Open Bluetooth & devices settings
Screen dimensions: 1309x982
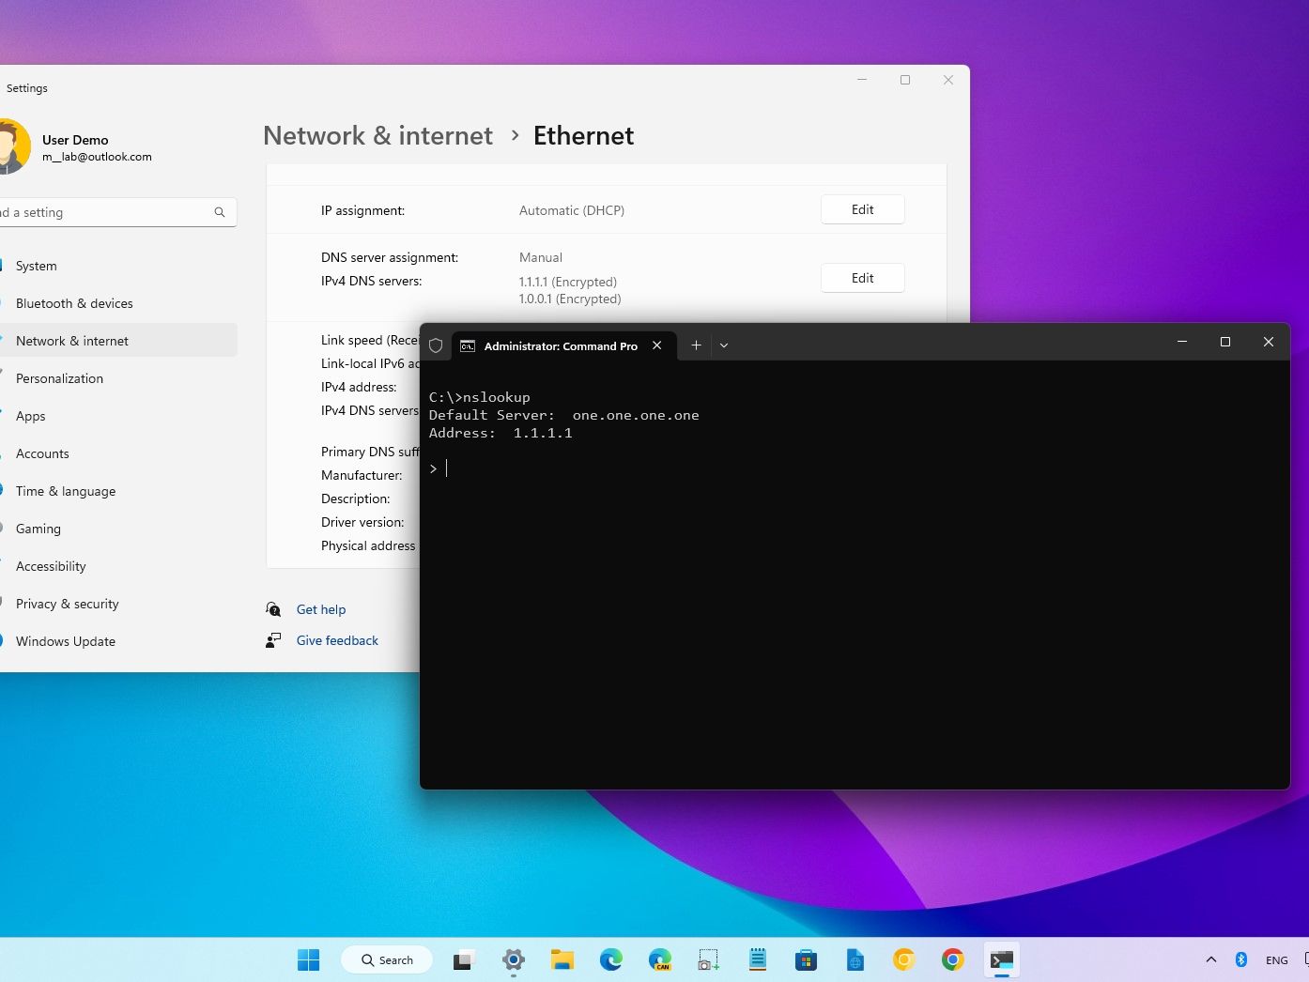[118, 303]
